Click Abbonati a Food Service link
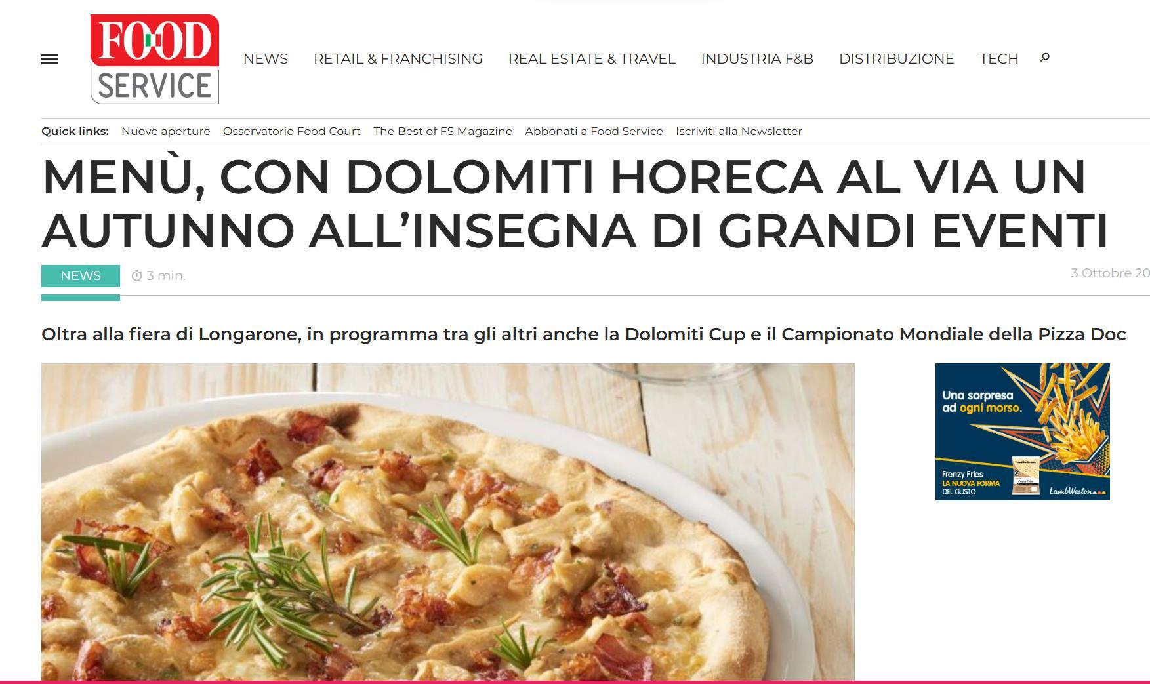 pos(594,131)
